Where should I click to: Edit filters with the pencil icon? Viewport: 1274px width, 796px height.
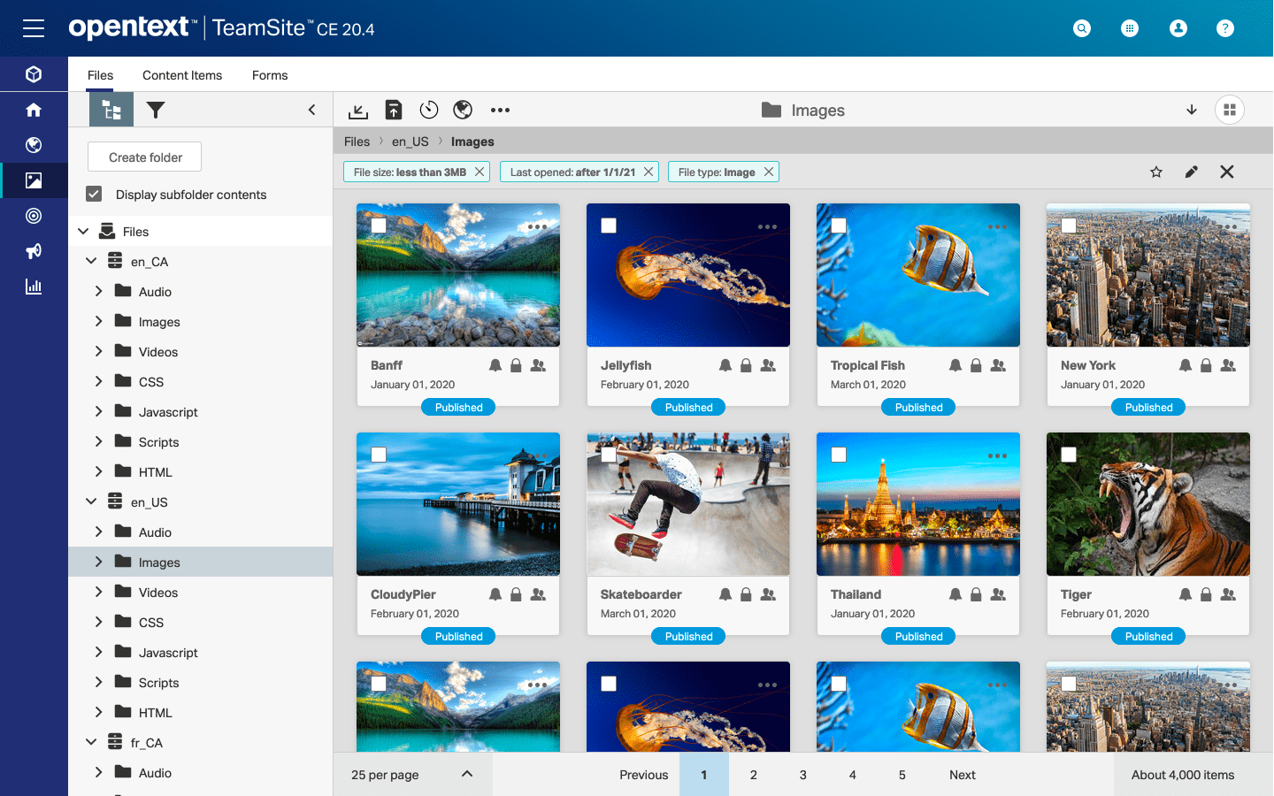pyautogui.click(x=1192, y=172)
